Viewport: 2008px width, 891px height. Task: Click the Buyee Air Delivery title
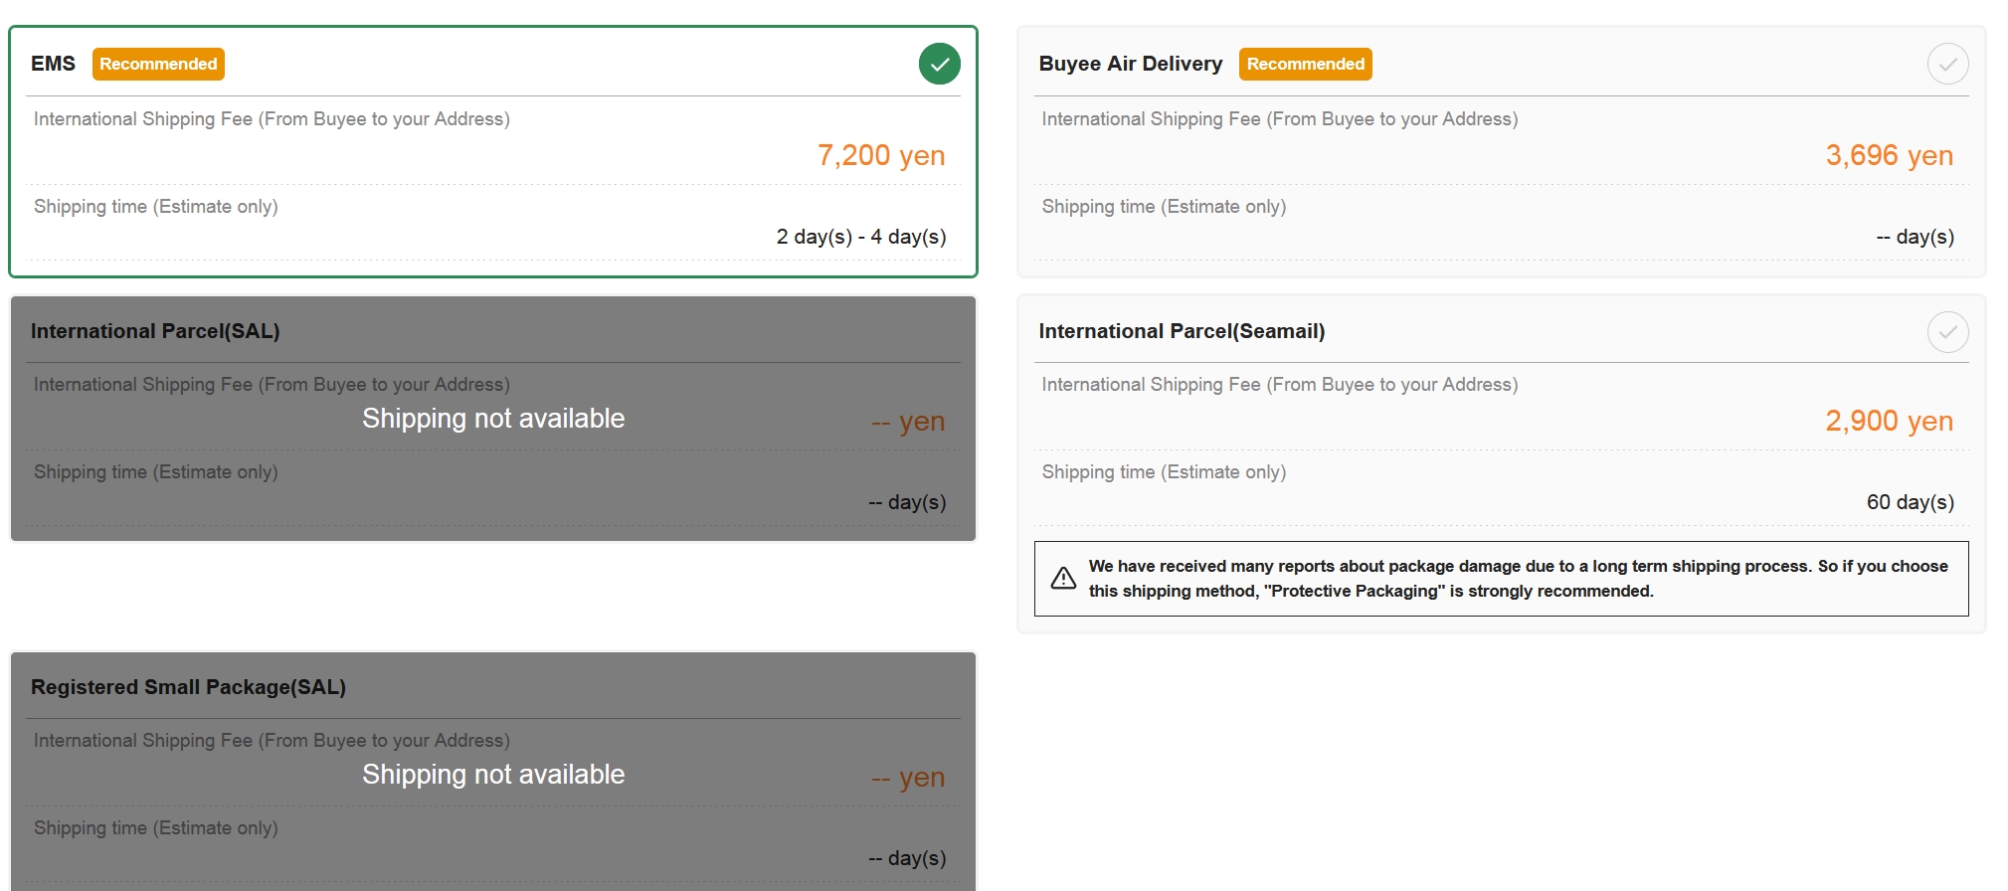pos(1131,64)
